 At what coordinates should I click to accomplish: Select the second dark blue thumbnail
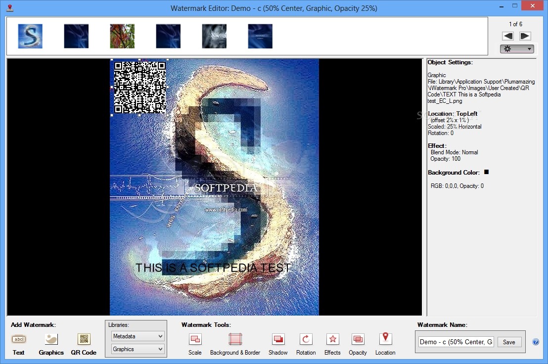(76, 36)
